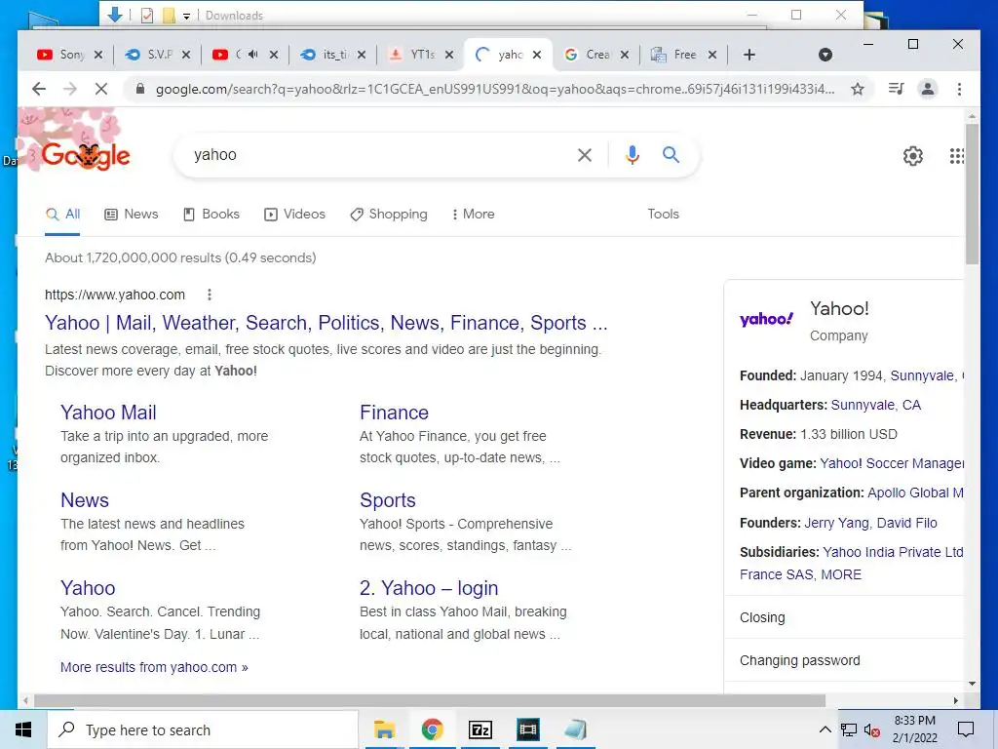
Task: Click the muted volume tray icon
Action: pyautogui.click(x=872, y=729)
